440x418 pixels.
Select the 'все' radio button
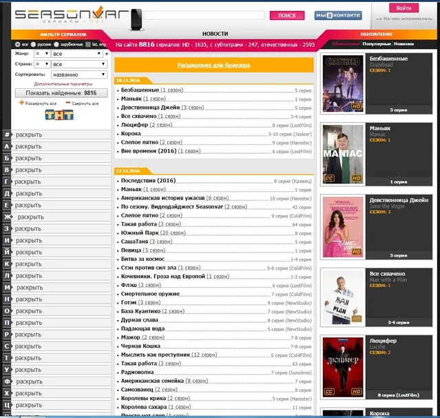tap(17, 44)
